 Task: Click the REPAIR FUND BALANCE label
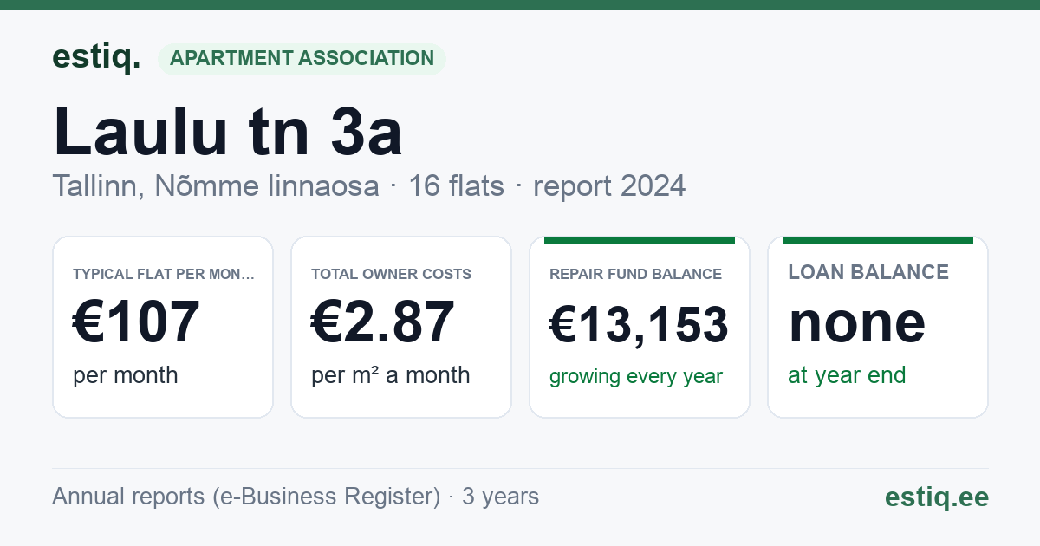636,274
